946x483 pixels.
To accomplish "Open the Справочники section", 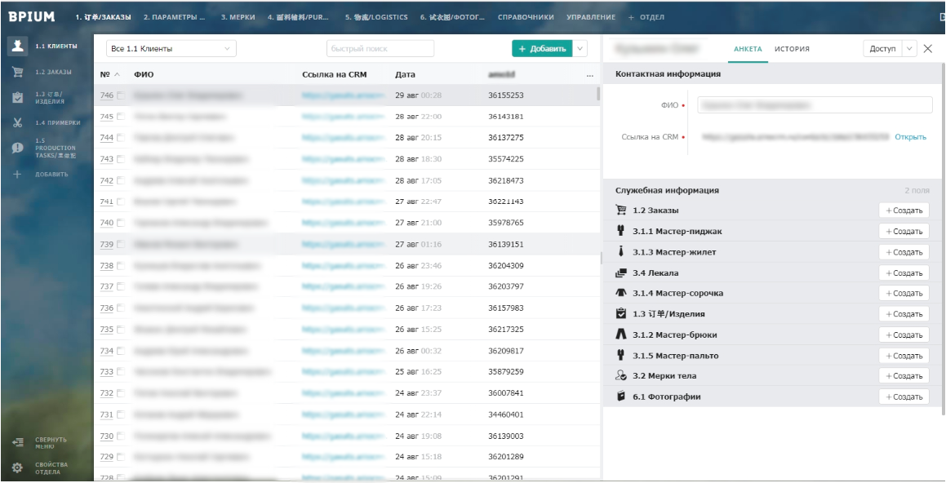I will click(526, 17).
